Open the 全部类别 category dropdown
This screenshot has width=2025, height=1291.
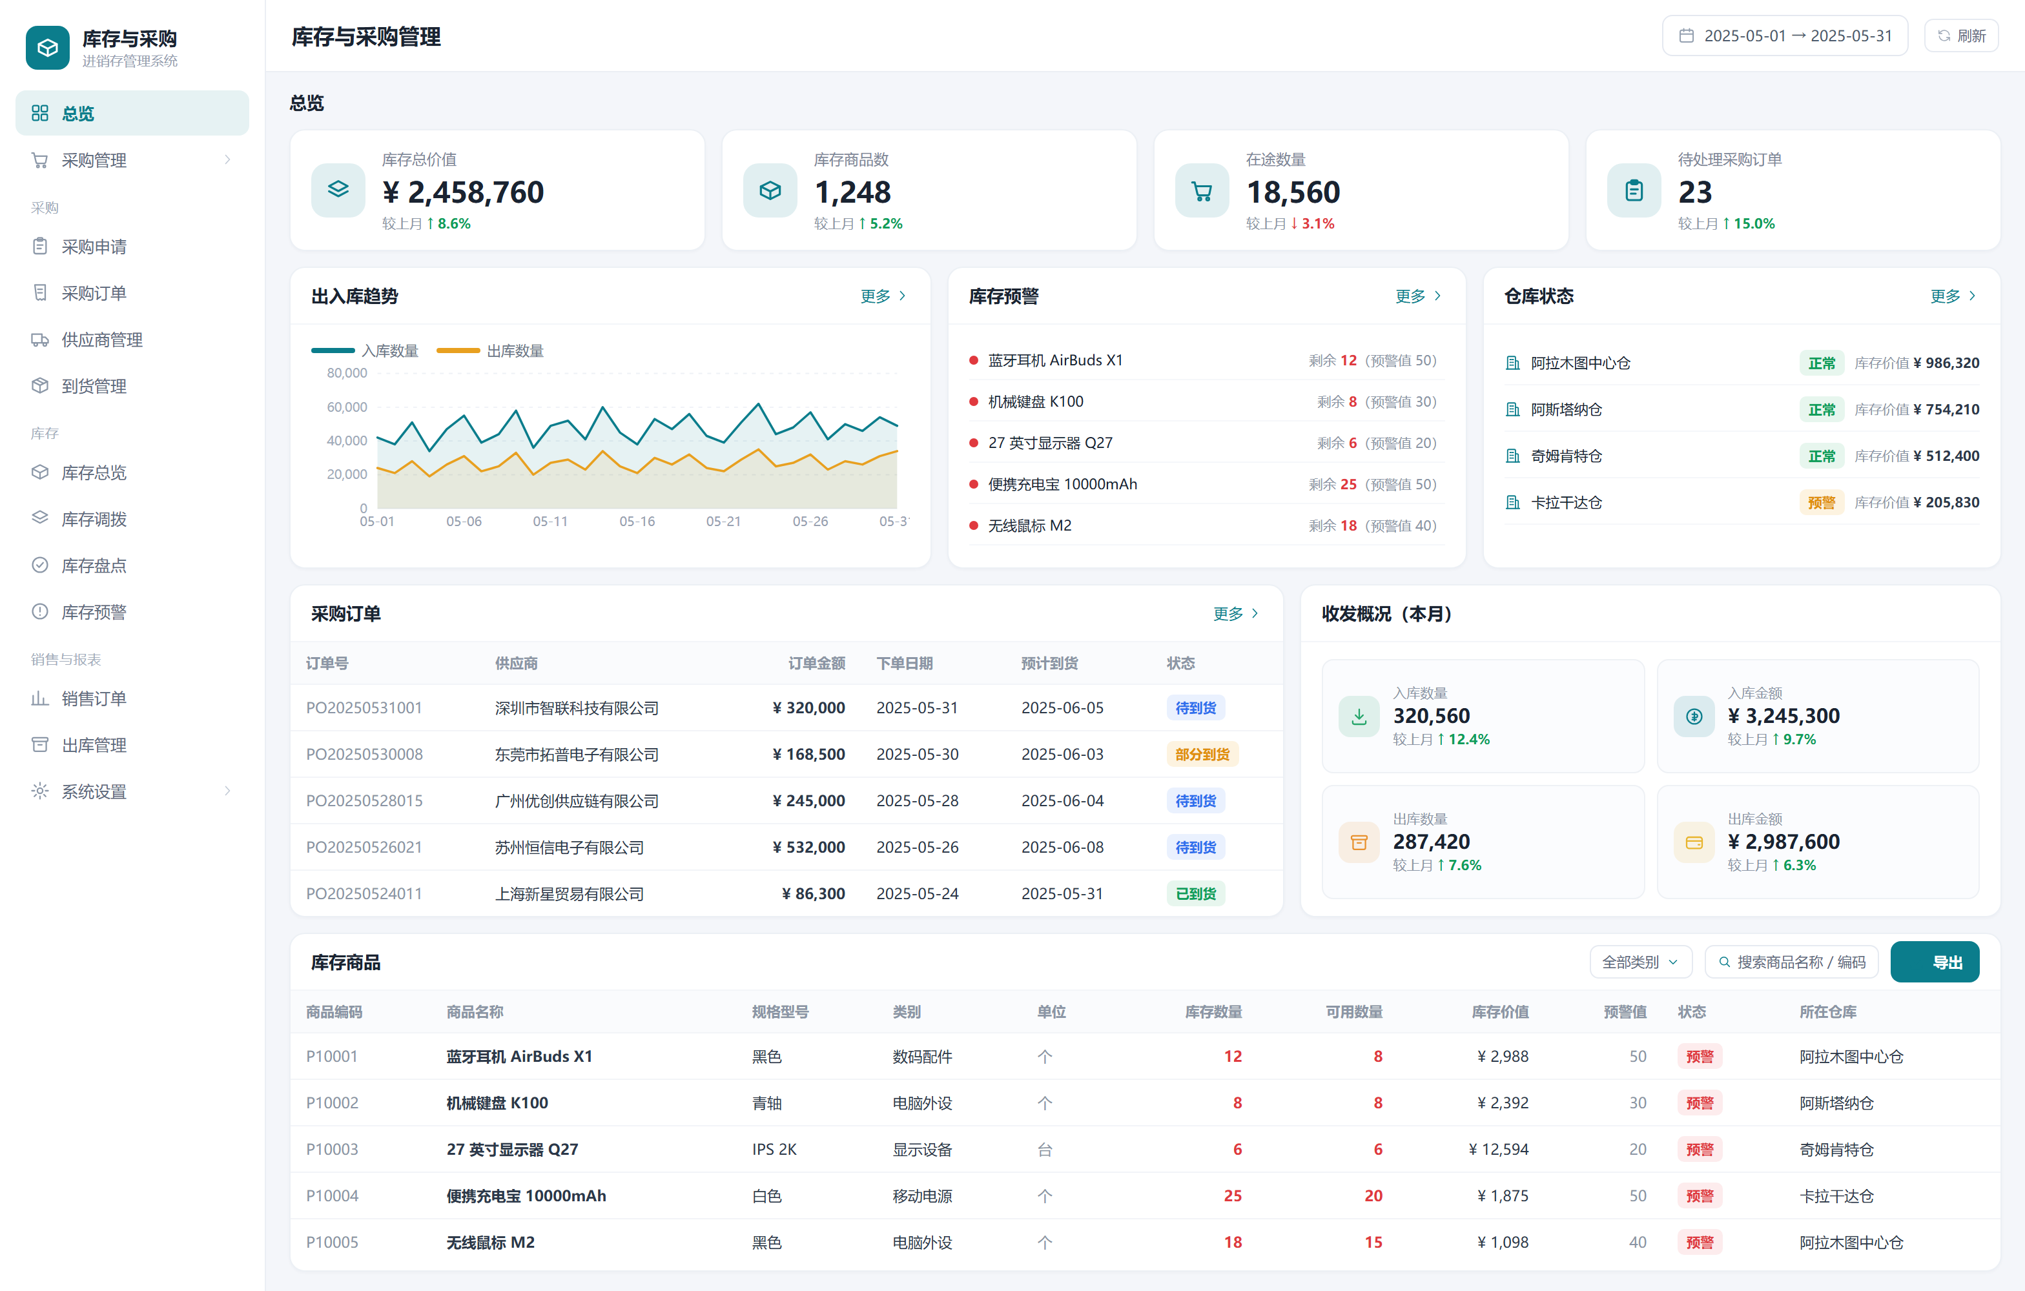1641,962
